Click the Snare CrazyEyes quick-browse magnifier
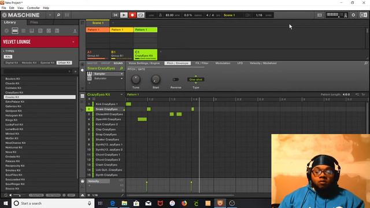The width and height of the screenshot is (370, 208). point(121,68)
